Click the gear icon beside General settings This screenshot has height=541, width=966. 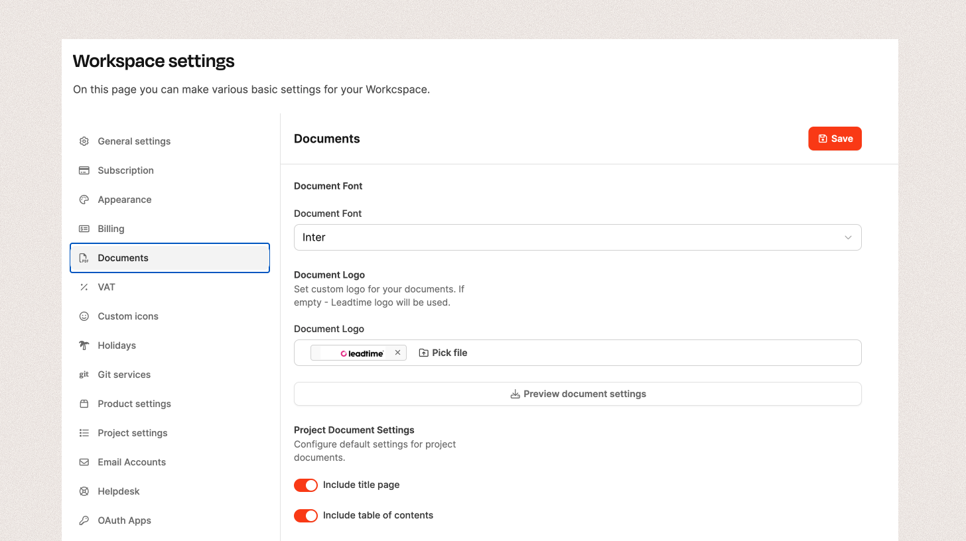coord(84,141)
